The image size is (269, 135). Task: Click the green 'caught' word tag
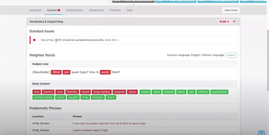(x=73, y=97)
